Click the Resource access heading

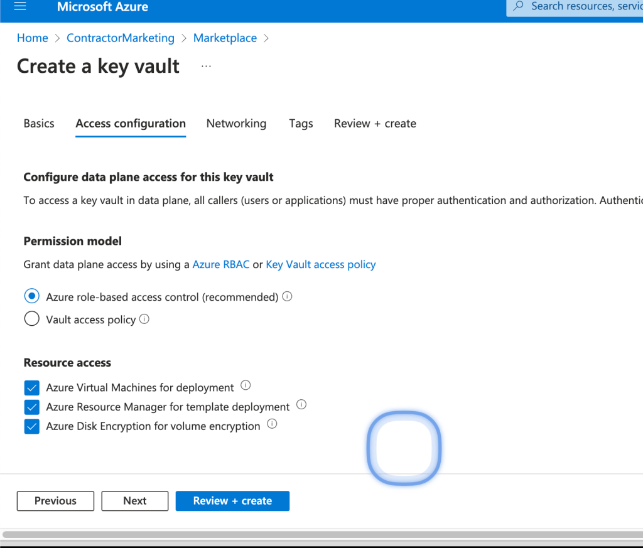coord(67,363)
